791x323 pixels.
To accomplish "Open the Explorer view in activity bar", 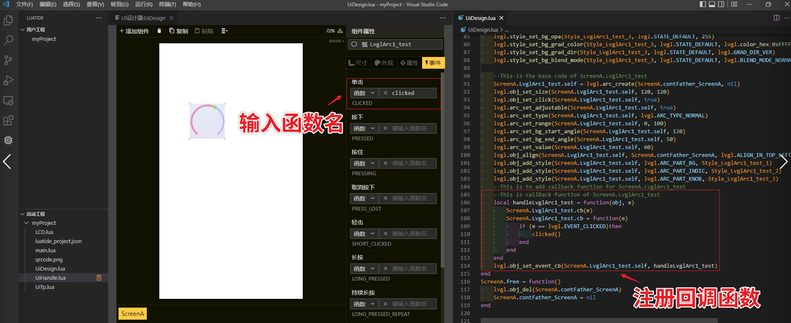I will click(x=8, y=20).
